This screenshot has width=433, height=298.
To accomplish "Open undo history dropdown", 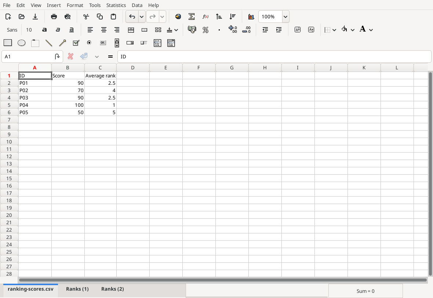I will (142, 17).
